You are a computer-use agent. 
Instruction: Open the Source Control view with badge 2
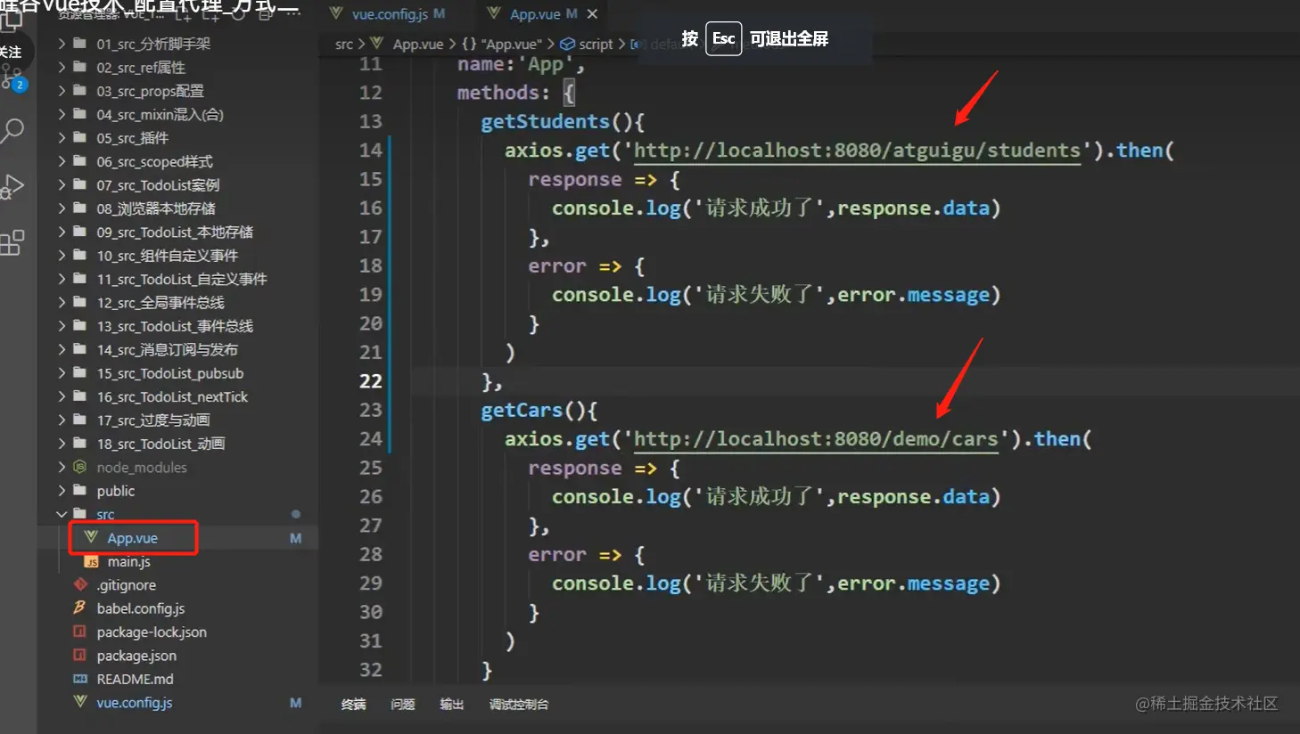click(12, 78)
